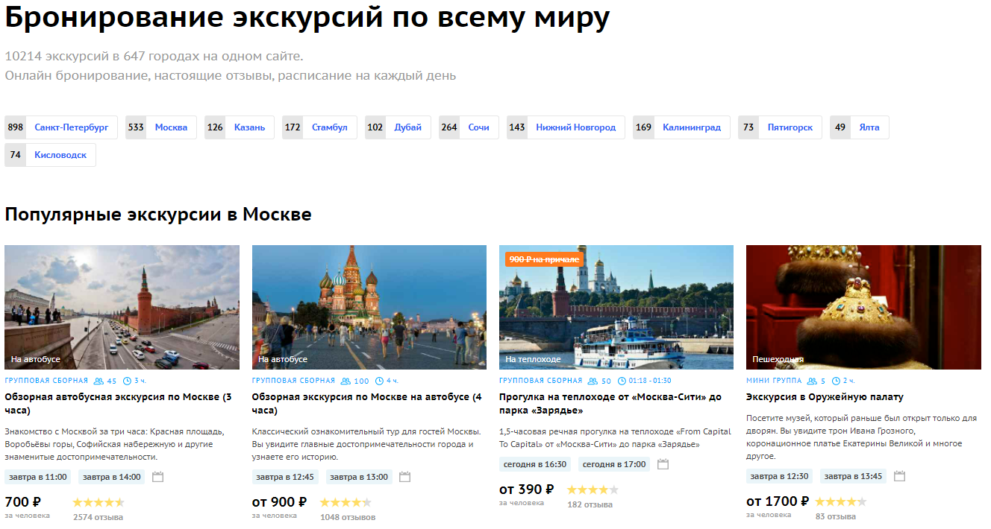Open title Прогулка на теплоходе от «Москва-Сити»
The image size is (991, 529).
(610, 404)
